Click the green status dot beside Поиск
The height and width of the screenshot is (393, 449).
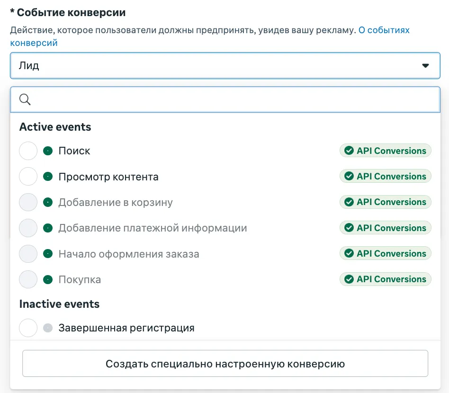tap(48, 151)
